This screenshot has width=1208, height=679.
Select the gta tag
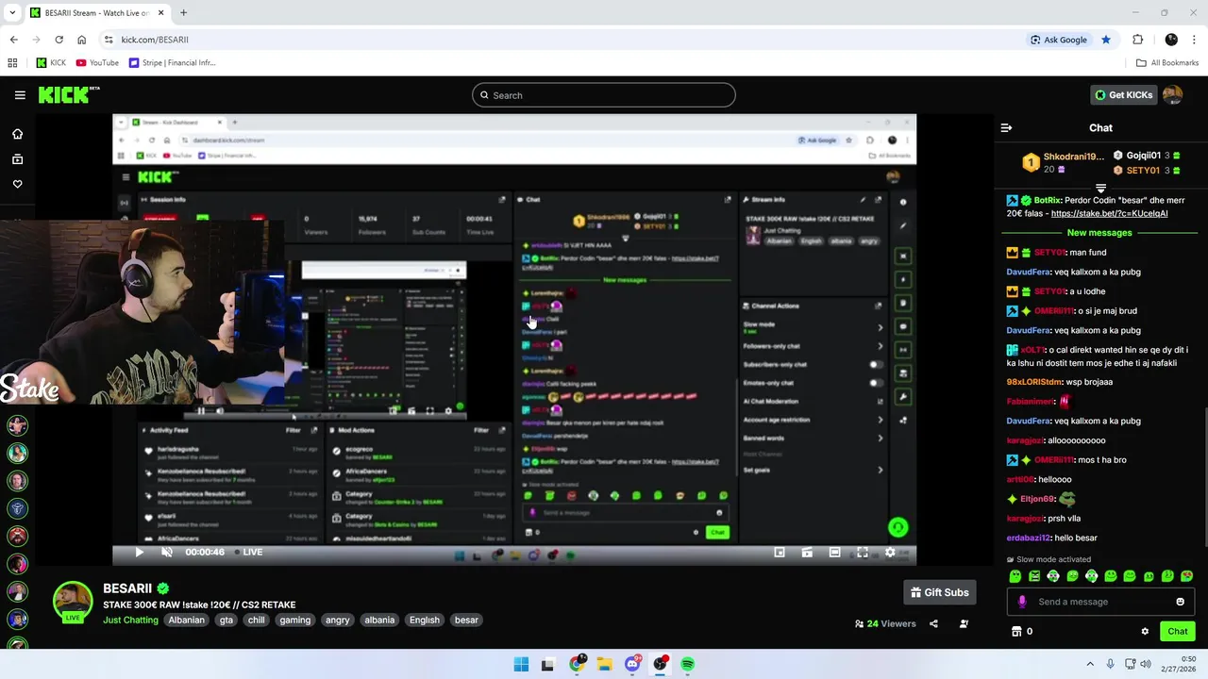[x=226, y=620]
